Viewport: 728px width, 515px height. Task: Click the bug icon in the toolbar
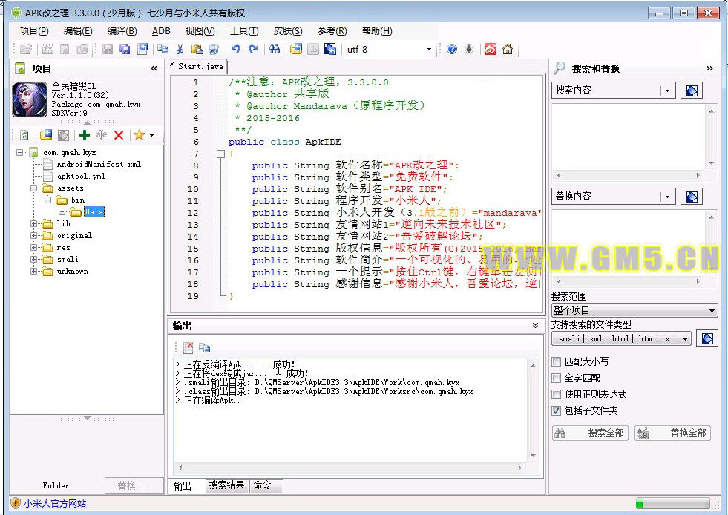(469, 50)
